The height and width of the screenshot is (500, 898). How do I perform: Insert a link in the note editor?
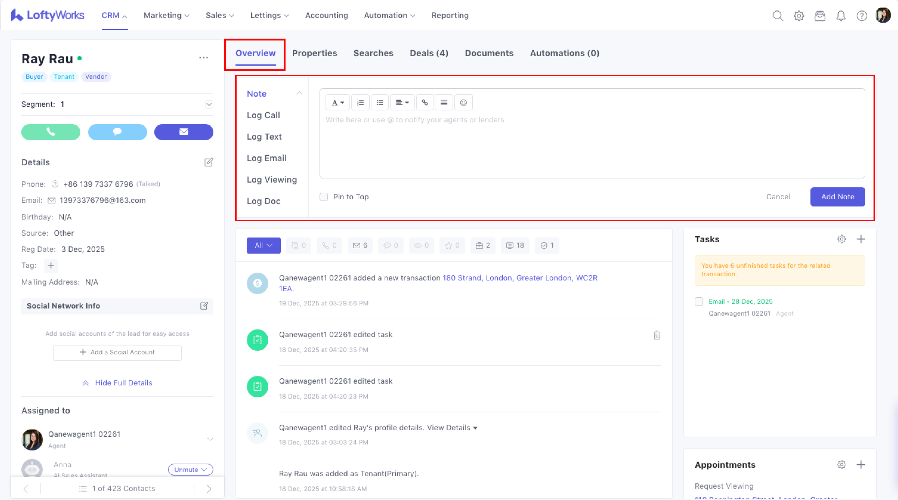point(424,103)
